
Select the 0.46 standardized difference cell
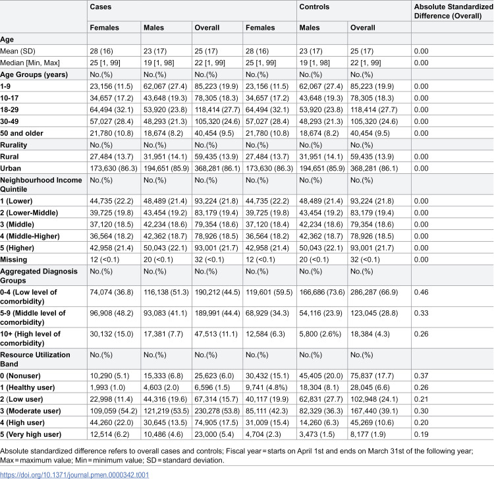coord(421,292)
